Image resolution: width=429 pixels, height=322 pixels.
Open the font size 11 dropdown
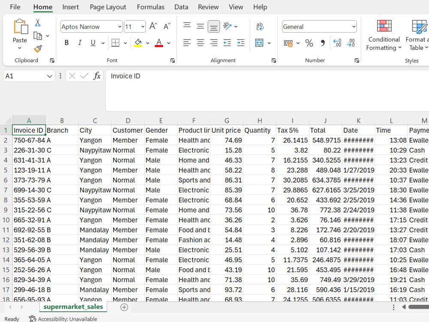click(x=142, y=27)
